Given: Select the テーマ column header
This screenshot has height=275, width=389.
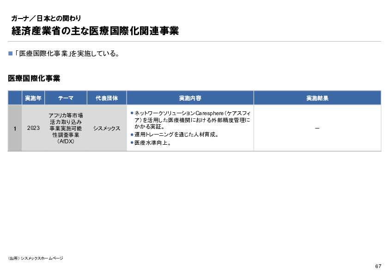Looking at the screenshot, I should tap(66, 98).
